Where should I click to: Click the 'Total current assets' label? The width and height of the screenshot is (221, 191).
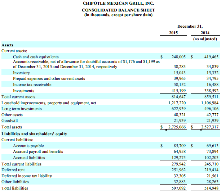pos(18,97)
